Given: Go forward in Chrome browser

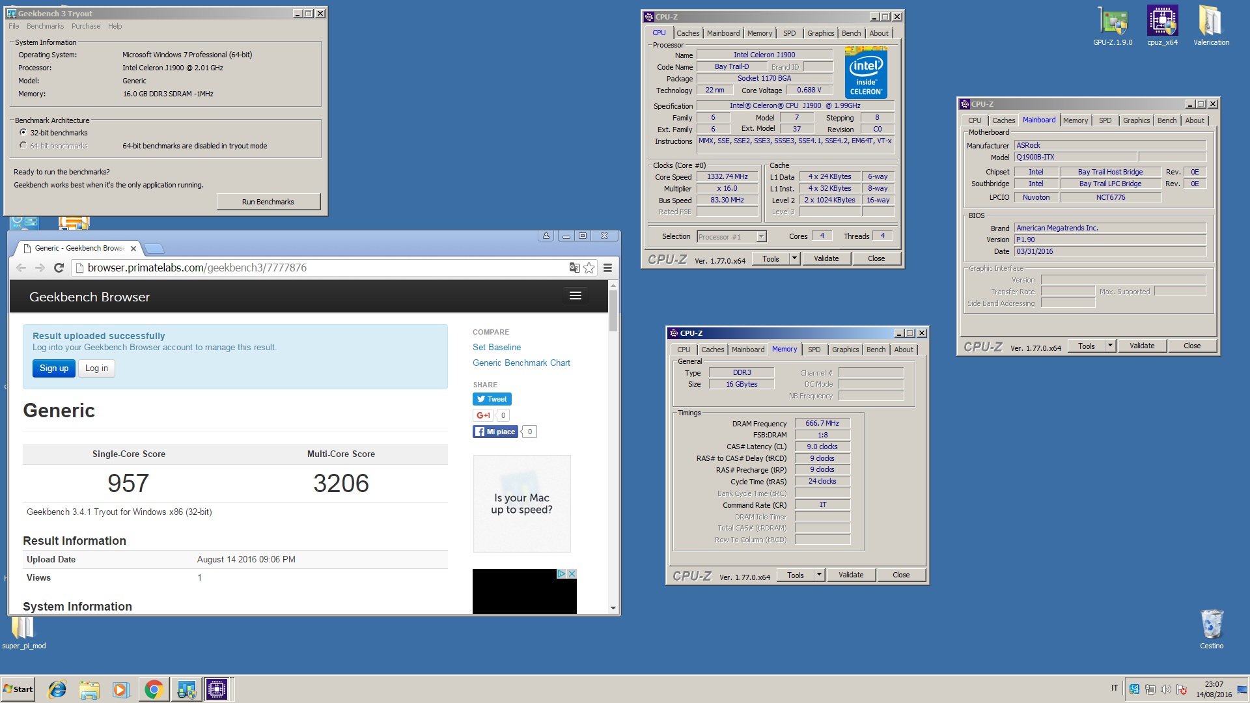Looking at the screenshot, I should pyautogui.click(x=40, y=268).
